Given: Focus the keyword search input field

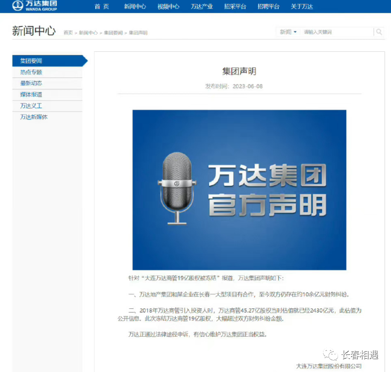Looking at the screenshot, I should tap(337, 32).
